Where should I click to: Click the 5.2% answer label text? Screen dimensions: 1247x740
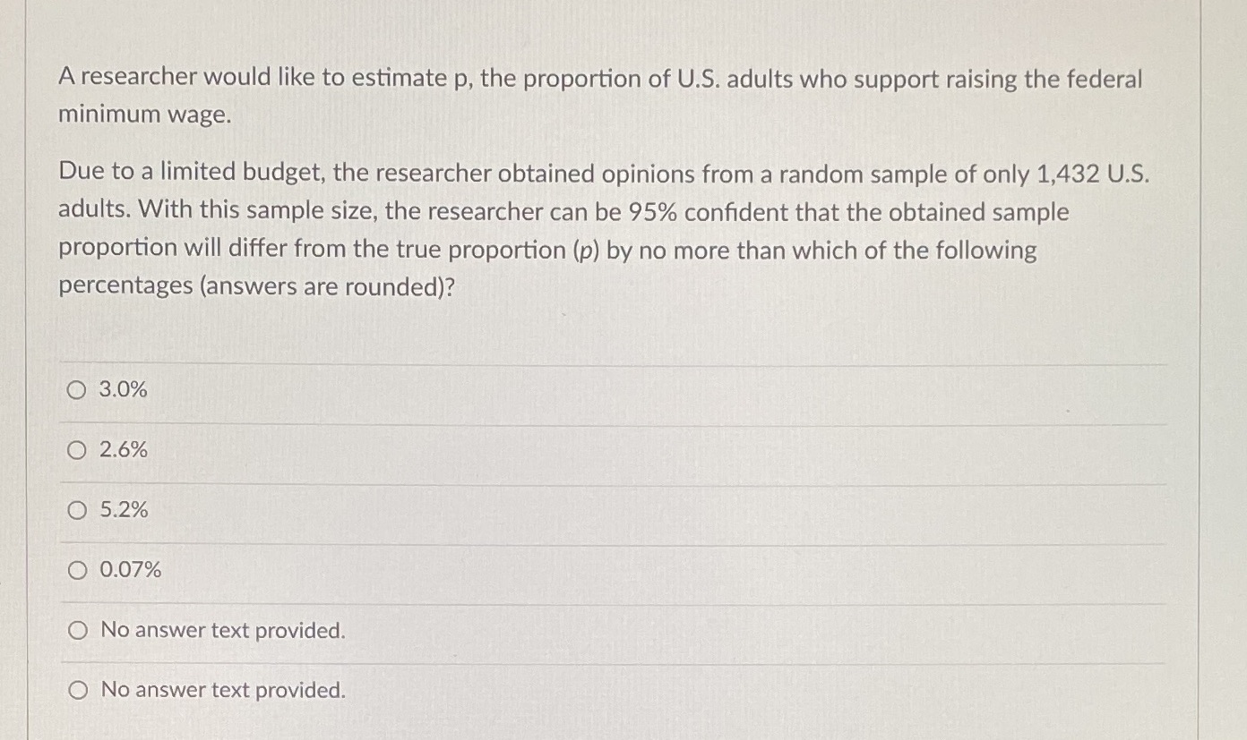pyautogui.click(x=124, y=510)
